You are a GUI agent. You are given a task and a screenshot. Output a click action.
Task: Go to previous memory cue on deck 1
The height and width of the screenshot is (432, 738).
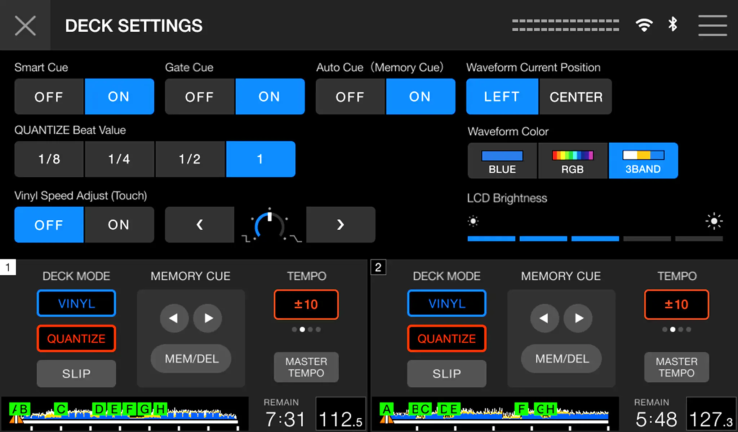pyautogui.click(x=174, y=318)
